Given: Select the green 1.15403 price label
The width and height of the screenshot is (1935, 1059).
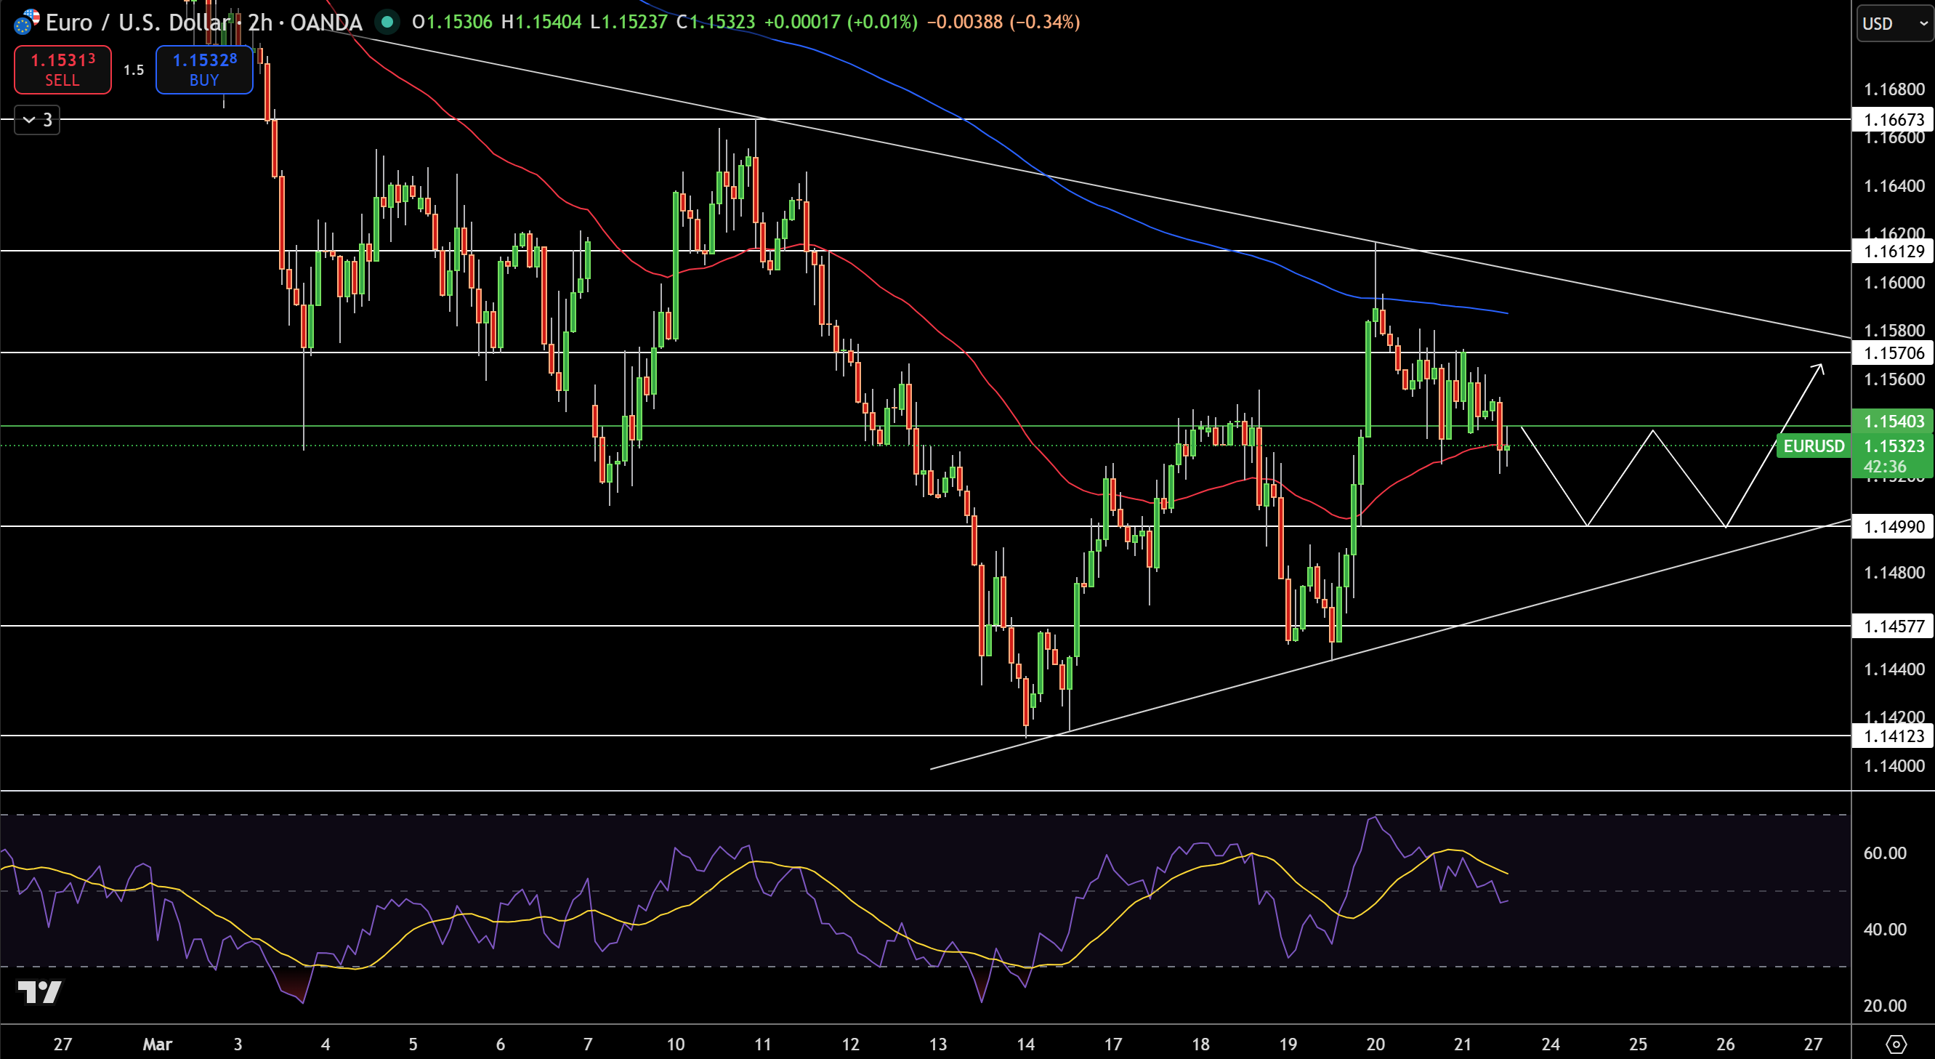Looking at the screenshot, I should coord(1894,421).
